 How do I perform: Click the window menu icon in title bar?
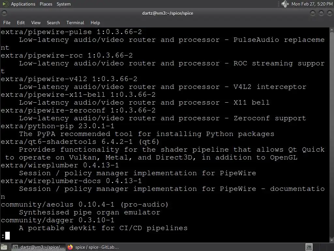pos(4,13)
